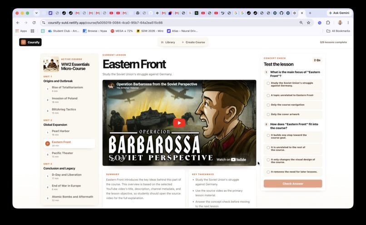Open the Library tab
This screenshot has height=225, width=366.
pyautogui.click(x=168, y=43)
